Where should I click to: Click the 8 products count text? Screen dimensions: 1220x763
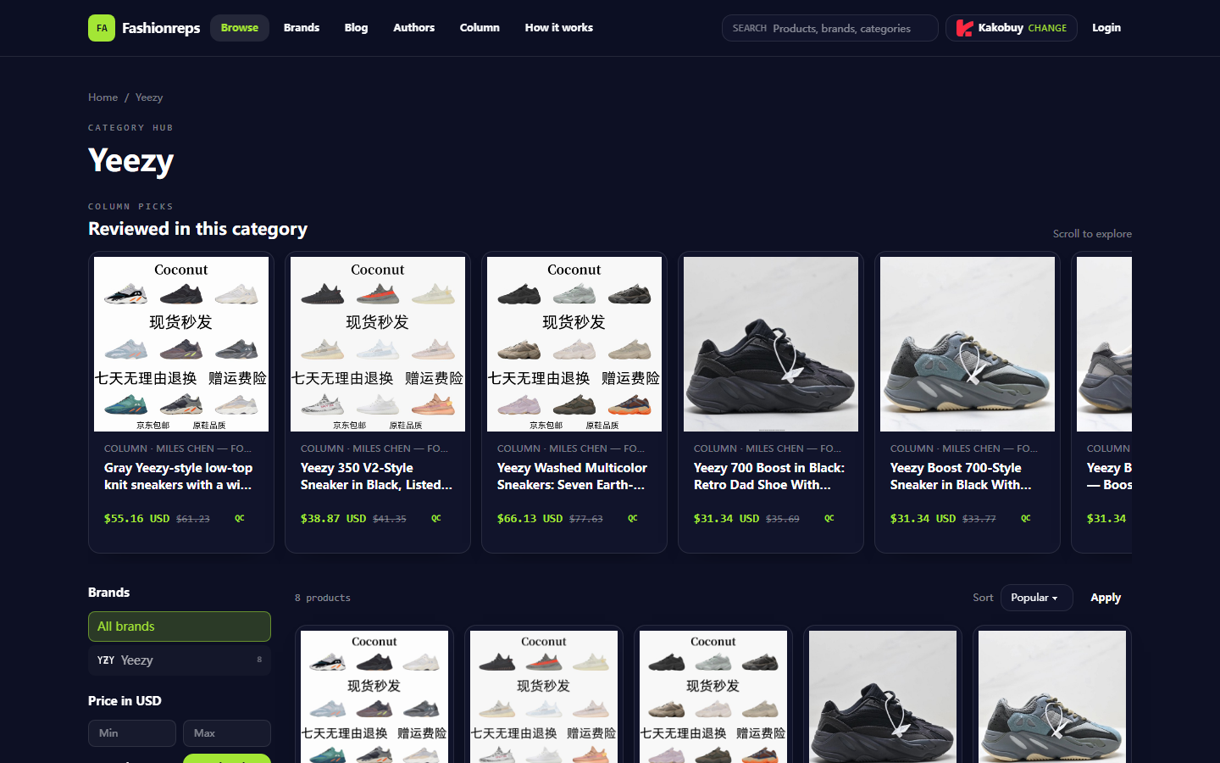click(x=323, y=598)
